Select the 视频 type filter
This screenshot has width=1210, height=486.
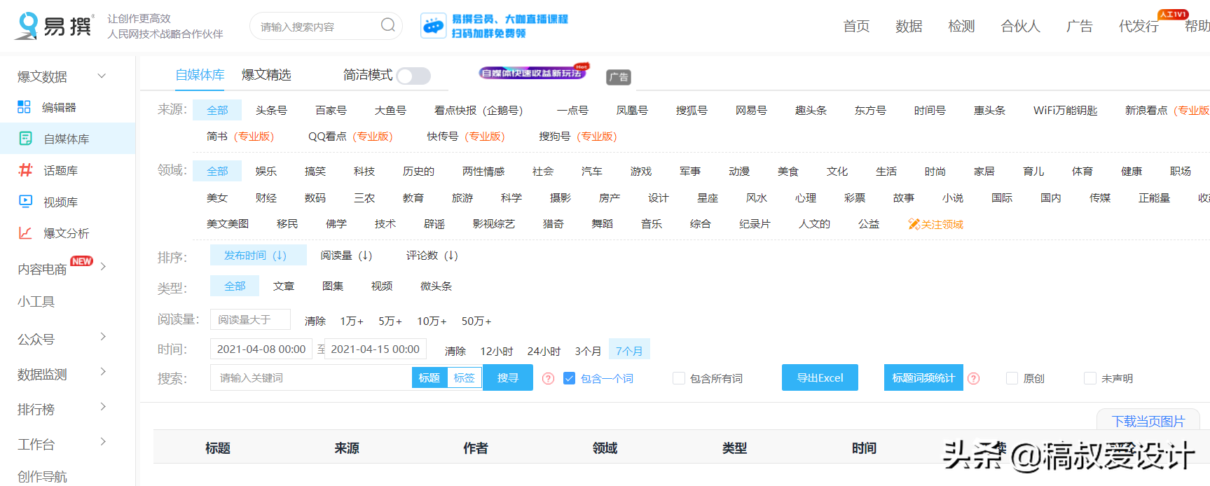click(382, 286)
